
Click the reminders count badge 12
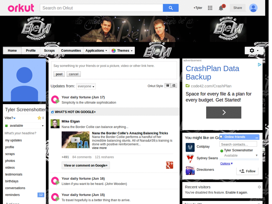coord(41,195)
